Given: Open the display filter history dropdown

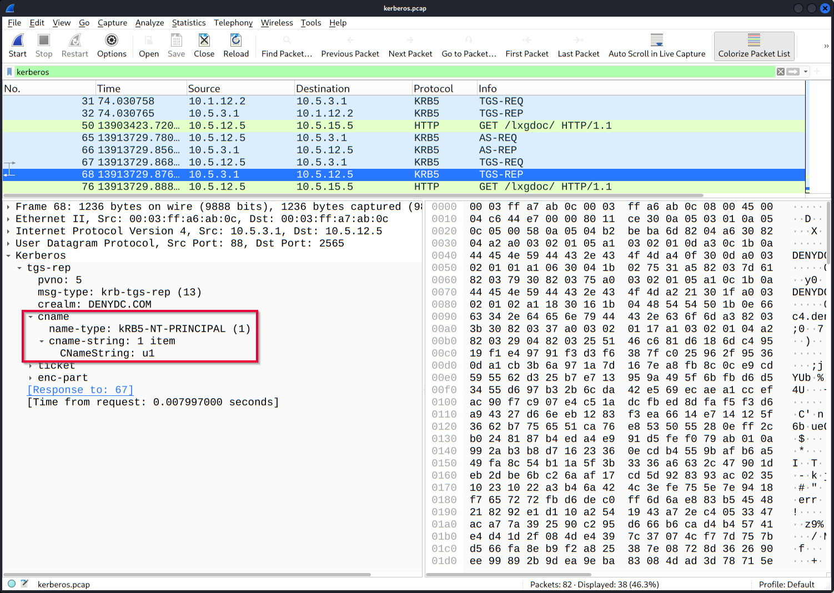Looking at the screenshot, I should tap(805, 72).
